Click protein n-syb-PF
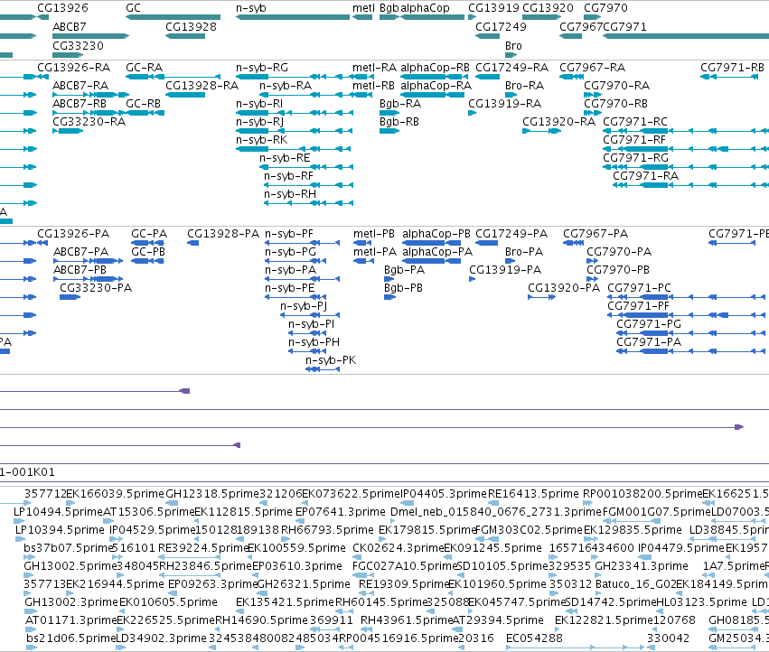This screenshot has width=769, height=652. 302,243
